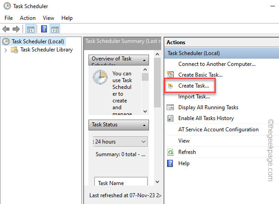Click scroll up arrow of summary pane scrollbar
The image size is (279, 204).
157,54
